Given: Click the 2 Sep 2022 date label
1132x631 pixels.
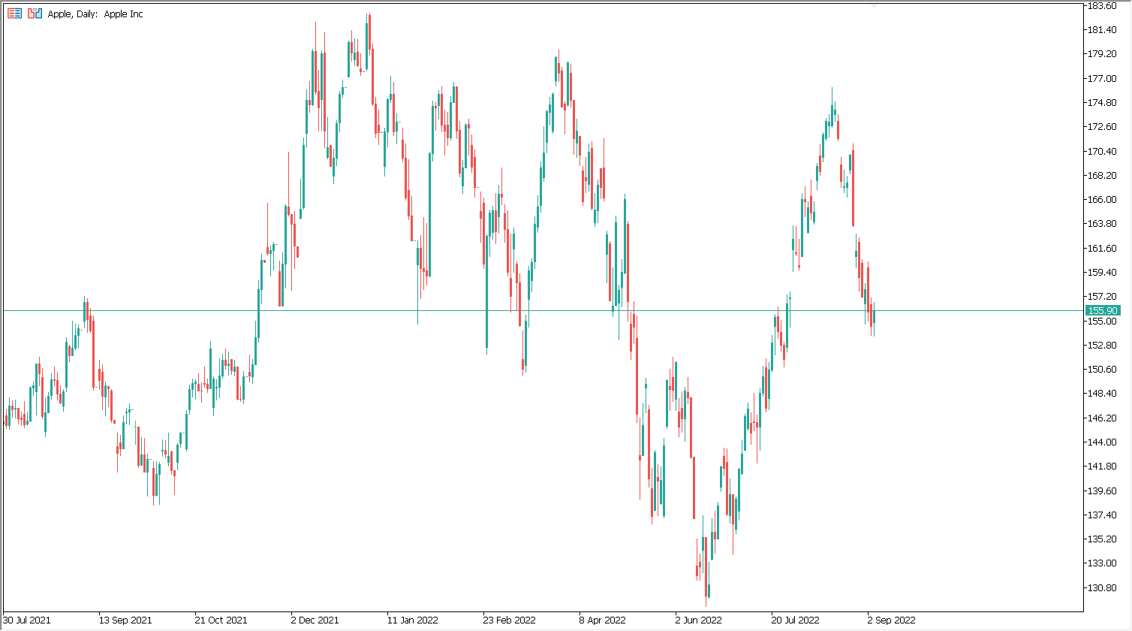Looking at the screenshot, I should [x=892, y=620].
